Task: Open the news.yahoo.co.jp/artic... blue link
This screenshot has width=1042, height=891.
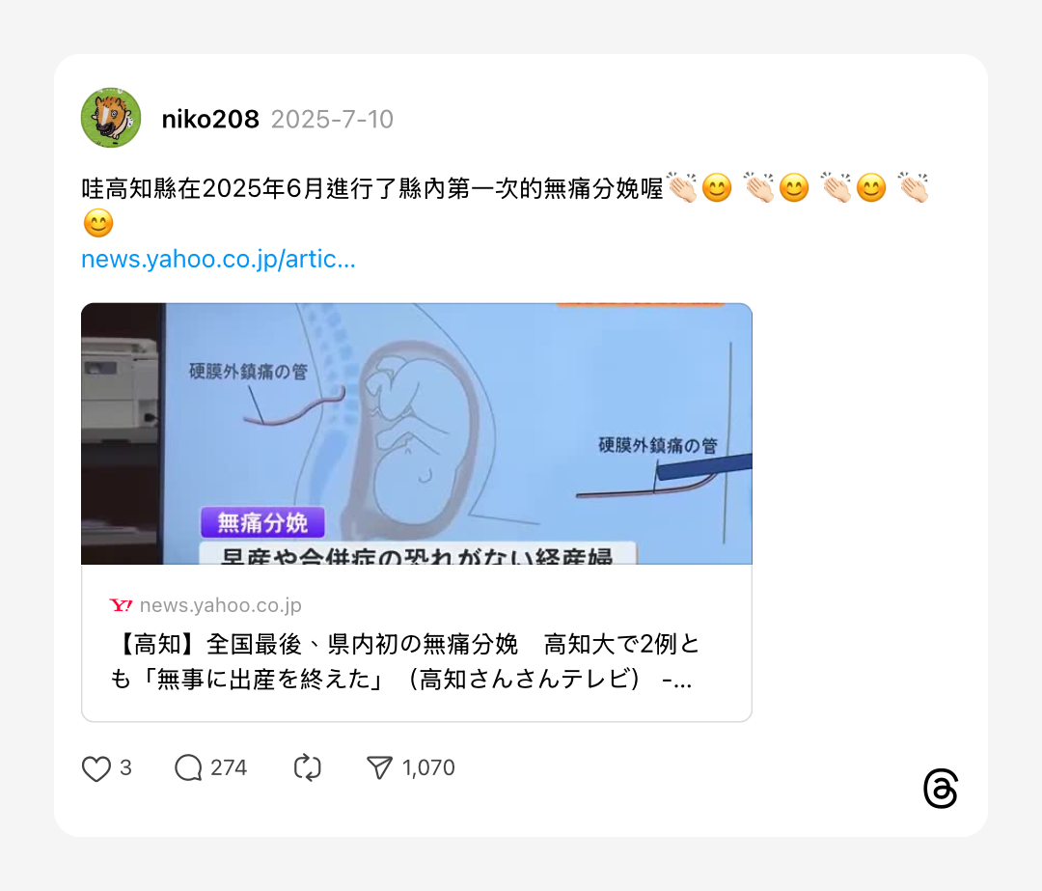Action: 219,259
